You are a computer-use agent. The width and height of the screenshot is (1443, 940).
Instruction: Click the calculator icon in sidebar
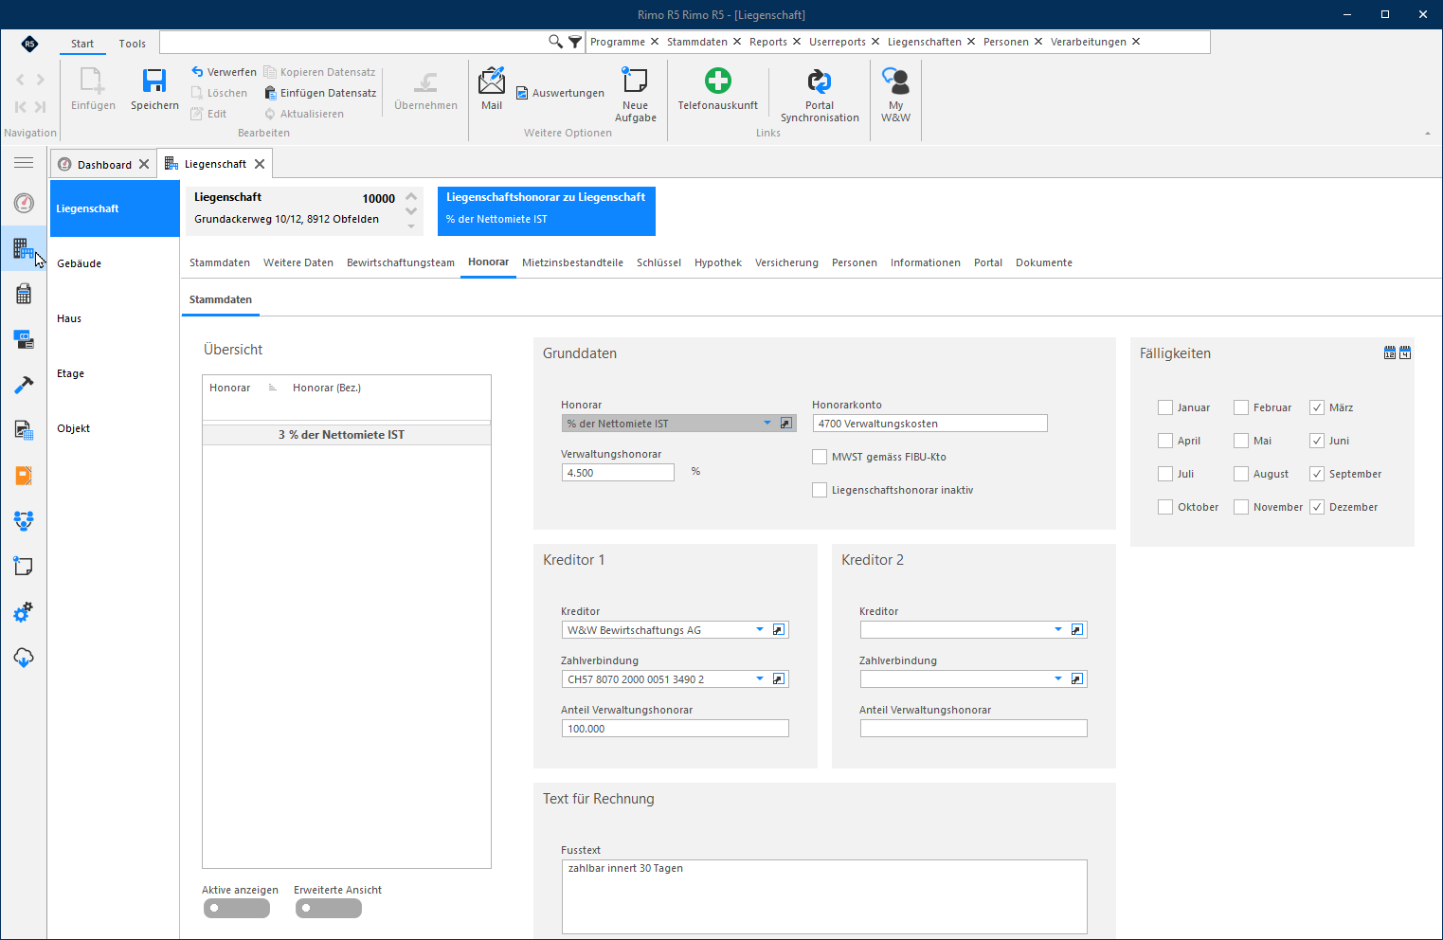24,295
